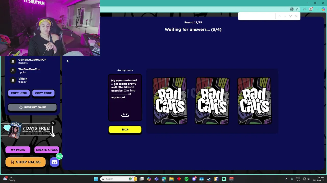This screenshot has height=183, width=327.
Task: Open Microsoft Teams from the taskbar
Action: 156,179
